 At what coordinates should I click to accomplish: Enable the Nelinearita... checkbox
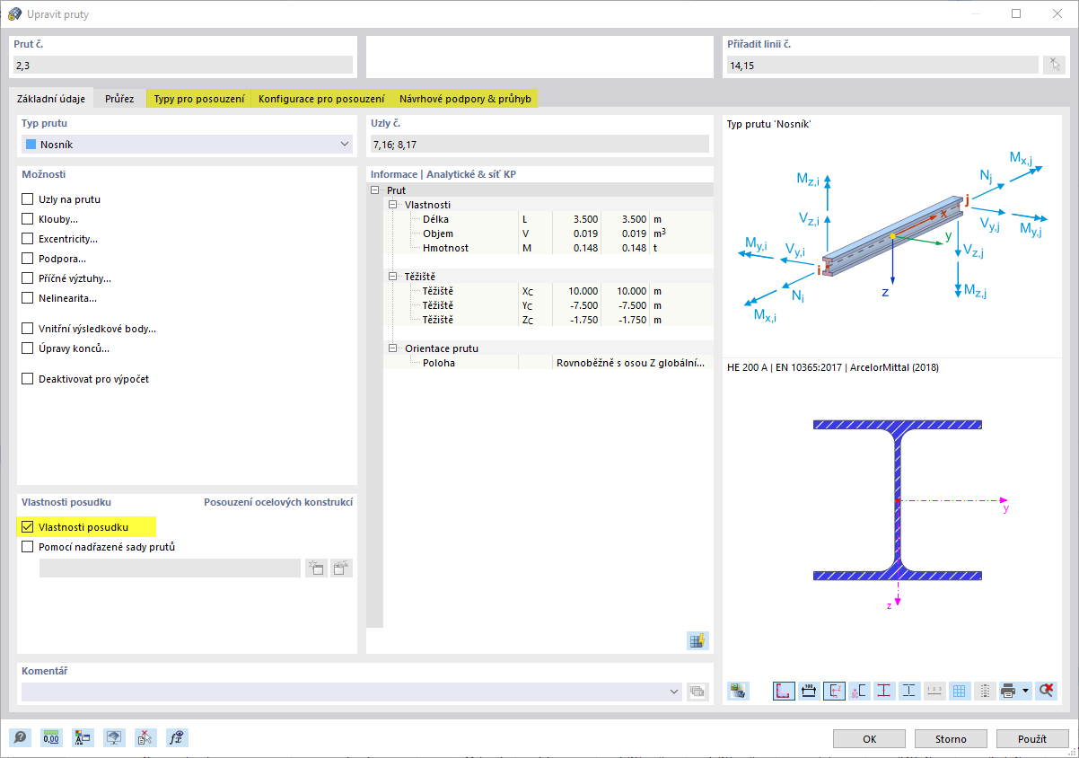pos(27,298)
